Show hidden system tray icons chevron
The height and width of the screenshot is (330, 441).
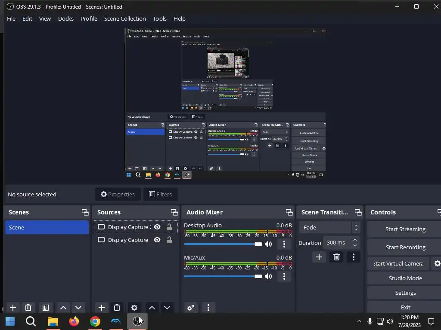coord(359,321)
